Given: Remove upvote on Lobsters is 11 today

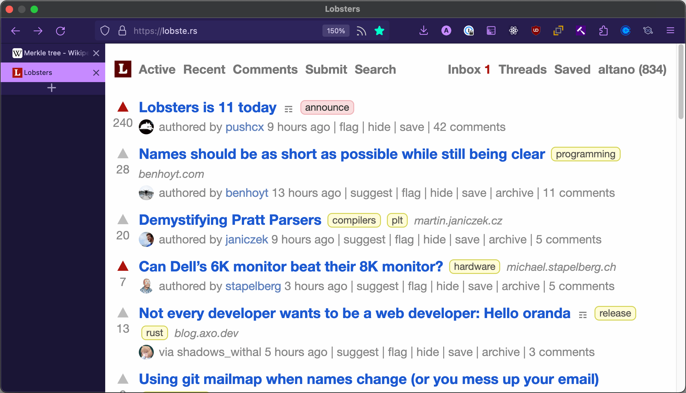Looking at the screenshot, I should (x=123, y=107).
